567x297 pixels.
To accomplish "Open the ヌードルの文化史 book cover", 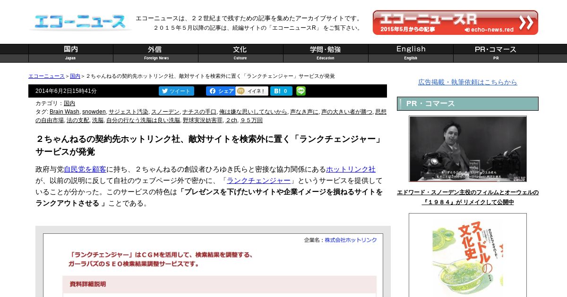I will click(x=468, y=255).
